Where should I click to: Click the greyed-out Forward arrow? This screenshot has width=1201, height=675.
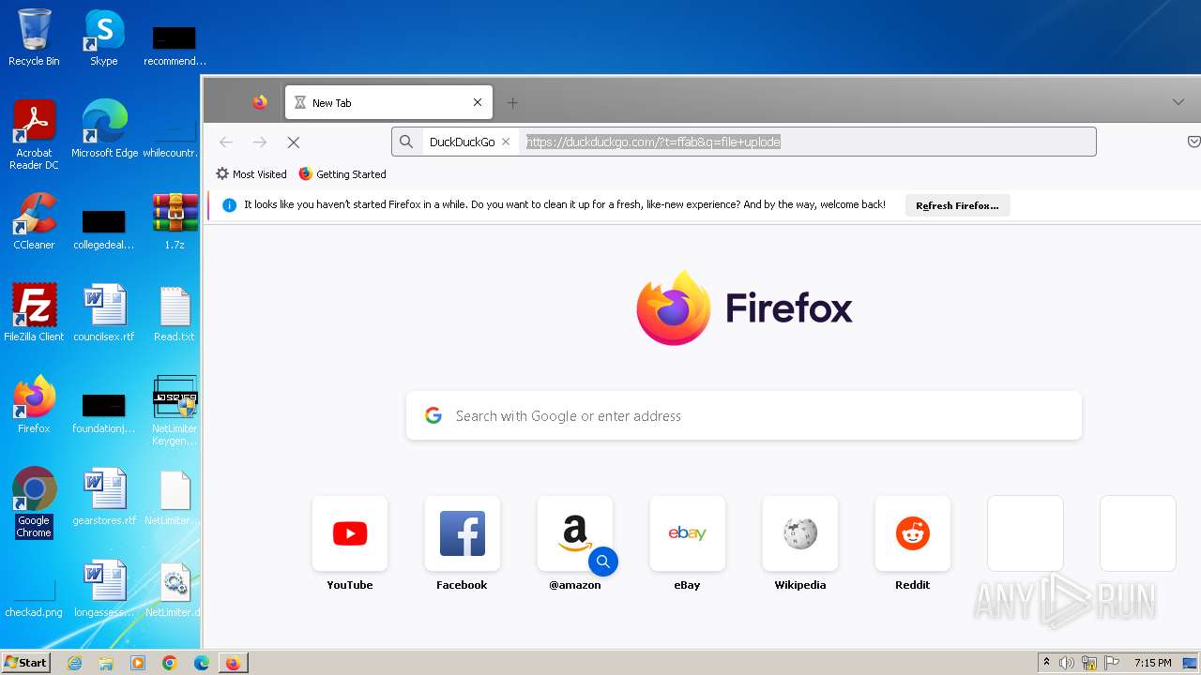[260, 142]
